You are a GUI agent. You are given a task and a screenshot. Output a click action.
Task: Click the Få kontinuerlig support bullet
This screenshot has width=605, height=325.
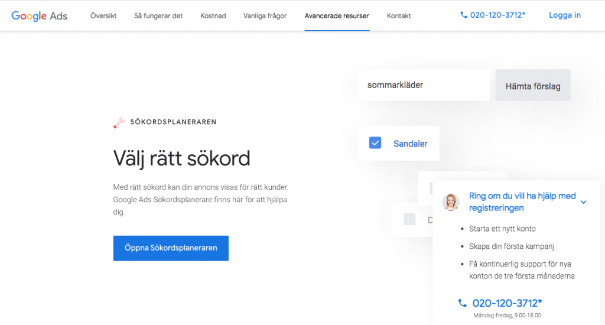[x=522, y=270]
